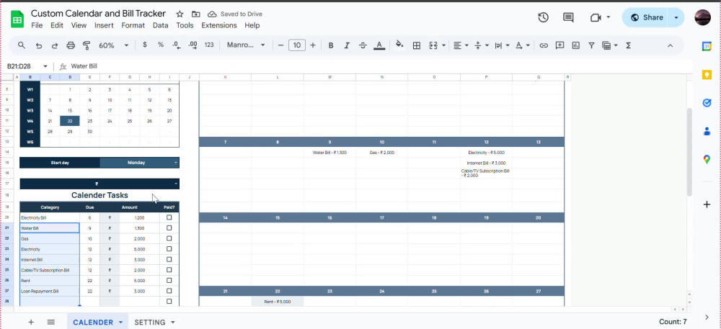The height and width of the screenshot is (329, 721).
Task: Activate the paint format tool
Action: click(86, 45)
